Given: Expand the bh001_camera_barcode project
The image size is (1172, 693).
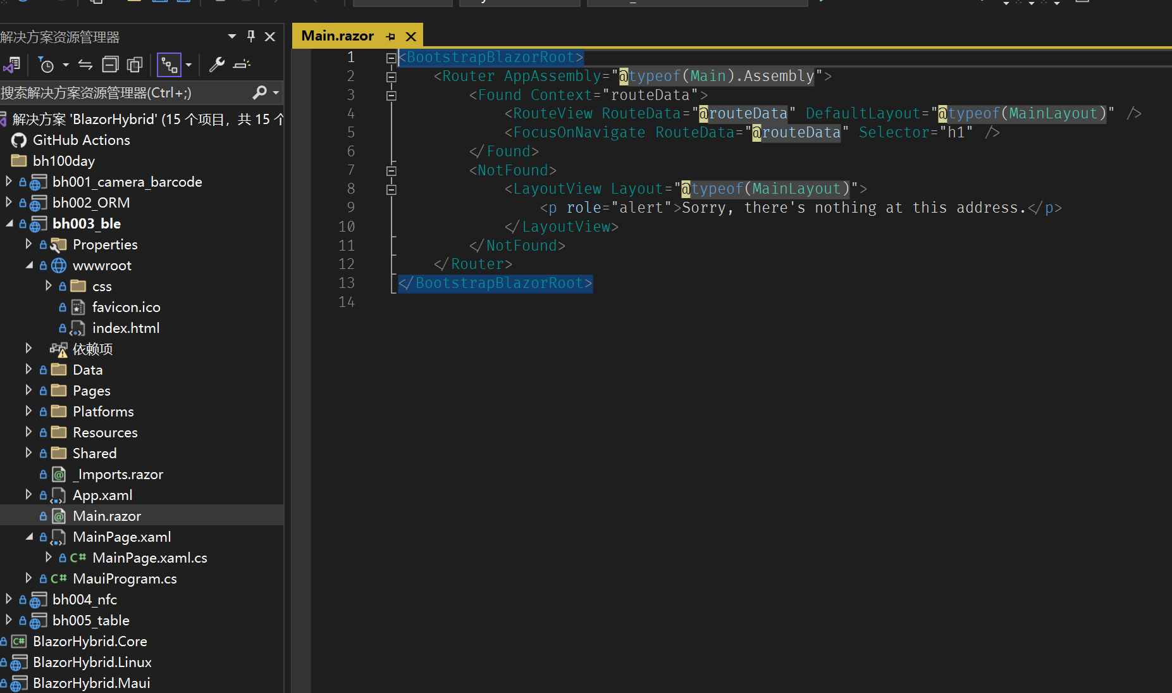Looking at the screenshot, I should click(x=8, y=182).
